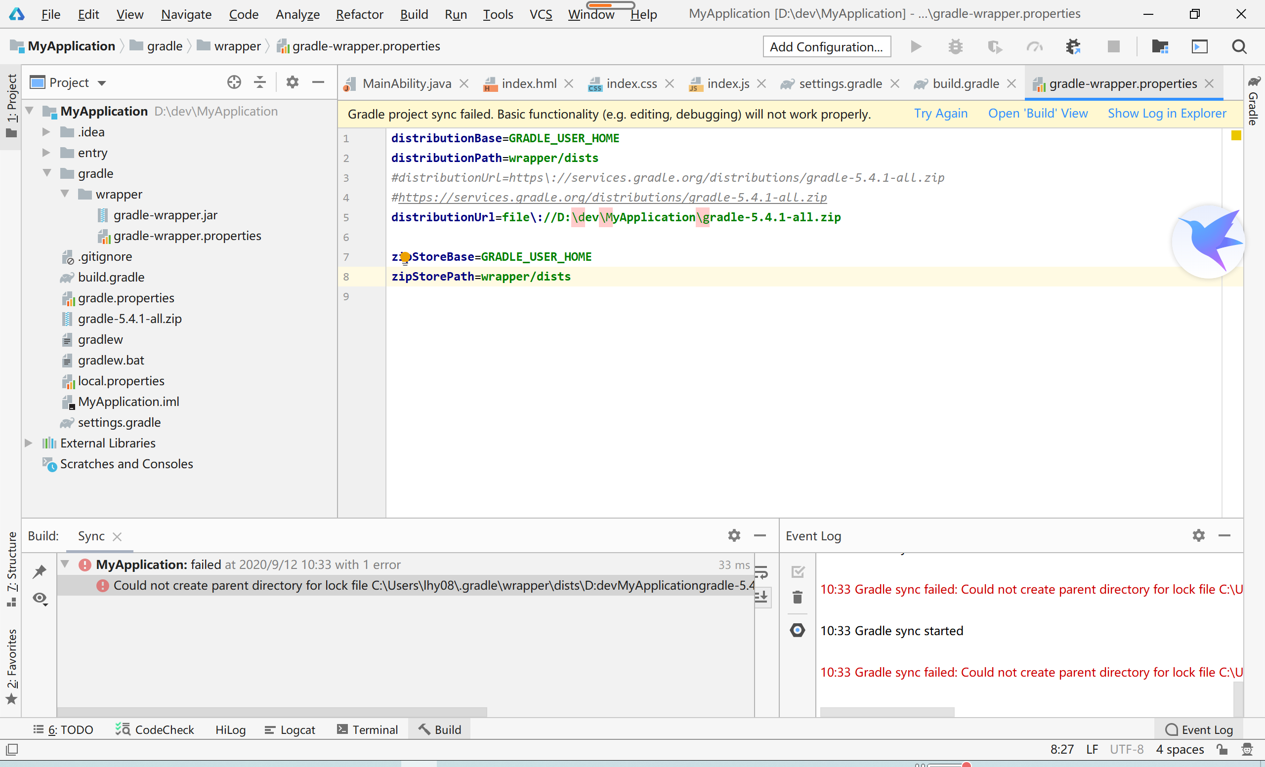Hide the Event Log panel
The width and height of the screenshot is (1265, 767).
click(1224, 535)
